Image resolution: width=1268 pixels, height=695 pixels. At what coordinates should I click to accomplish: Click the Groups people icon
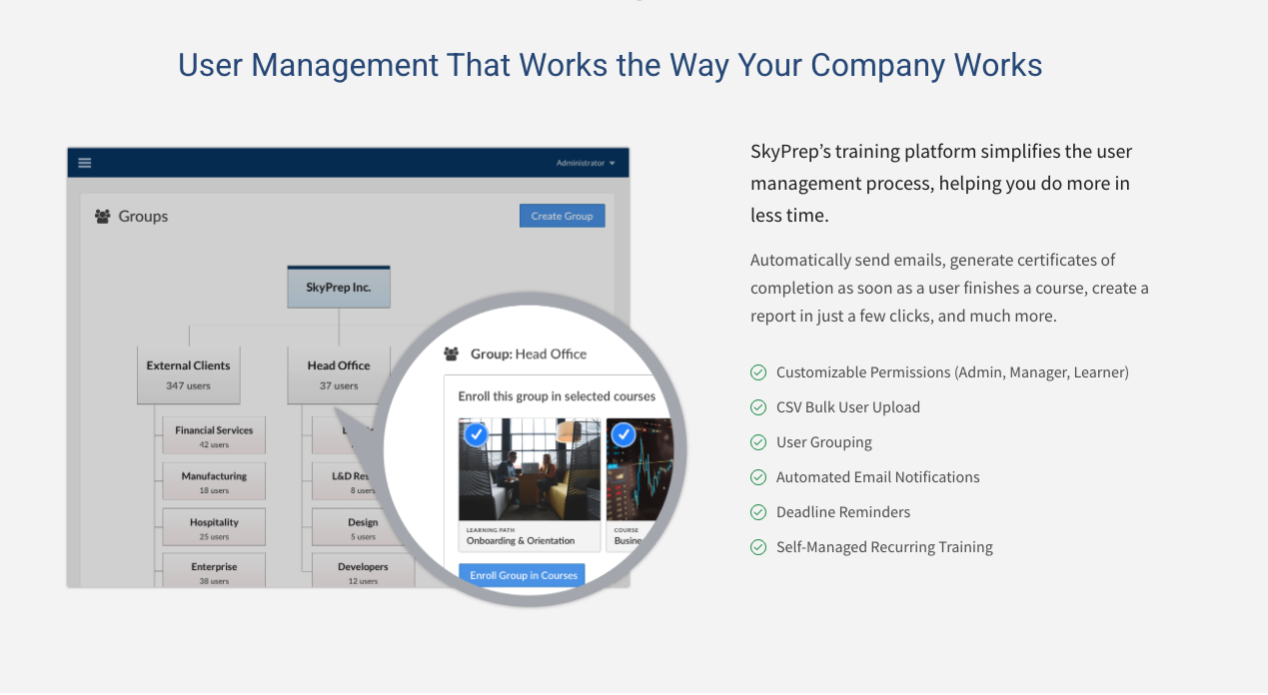(x=102, y=216)
